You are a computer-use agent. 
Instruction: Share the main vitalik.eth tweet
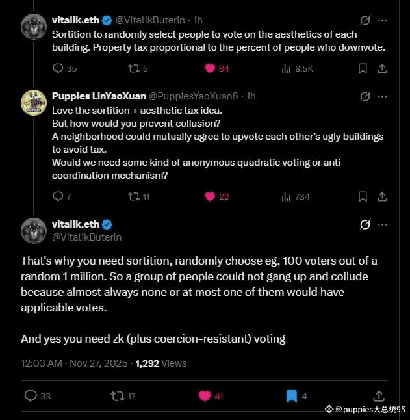tap(379, 395)
